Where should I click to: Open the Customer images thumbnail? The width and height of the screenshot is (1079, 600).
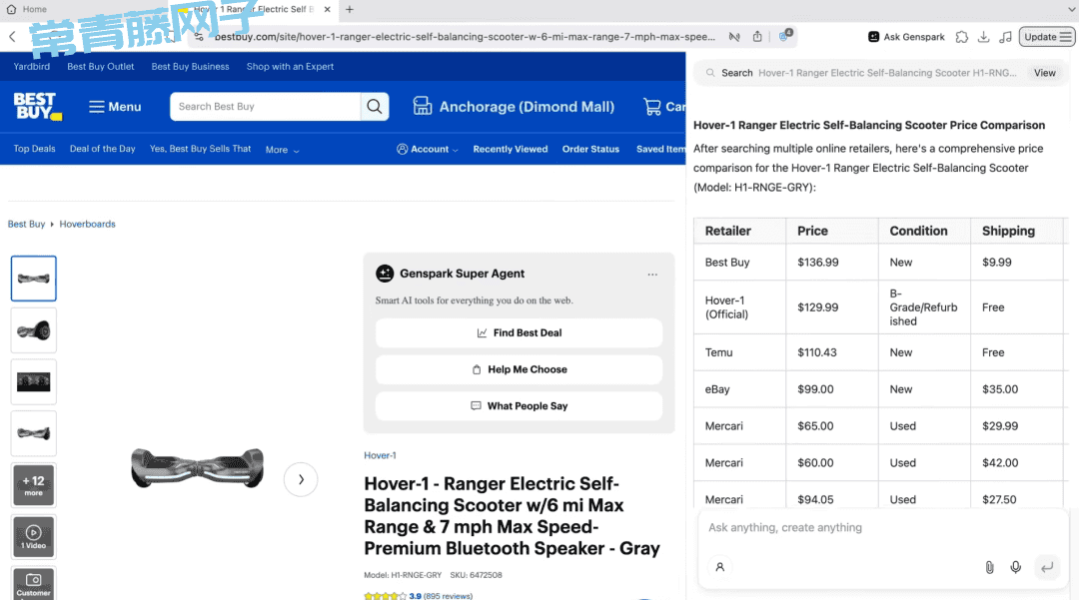34,583
